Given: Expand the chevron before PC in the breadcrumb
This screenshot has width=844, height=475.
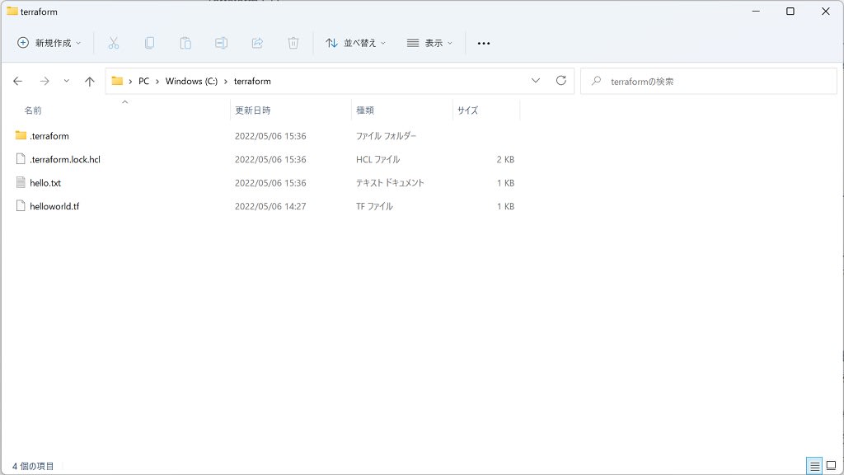Looking at the screenshot, I should 130,82.
